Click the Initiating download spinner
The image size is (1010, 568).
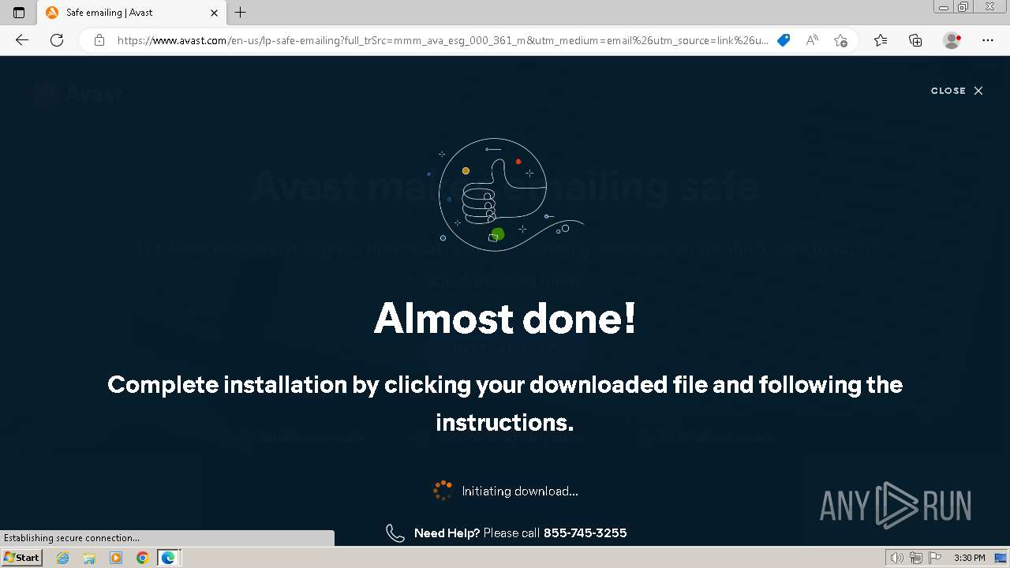443,491
